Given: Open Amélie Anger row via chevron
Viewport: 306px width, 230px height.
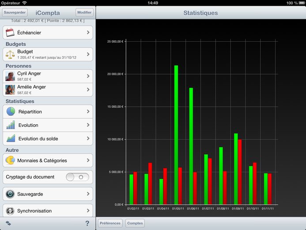Looking at the screenshot, I should pos(88,89).
